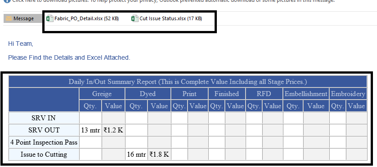
Task: Click the Value subheader under Dyed
Action: coord(159,106)
